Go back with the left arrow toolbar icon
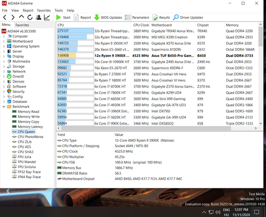The image size is (266, 217). tap(5, 17)
